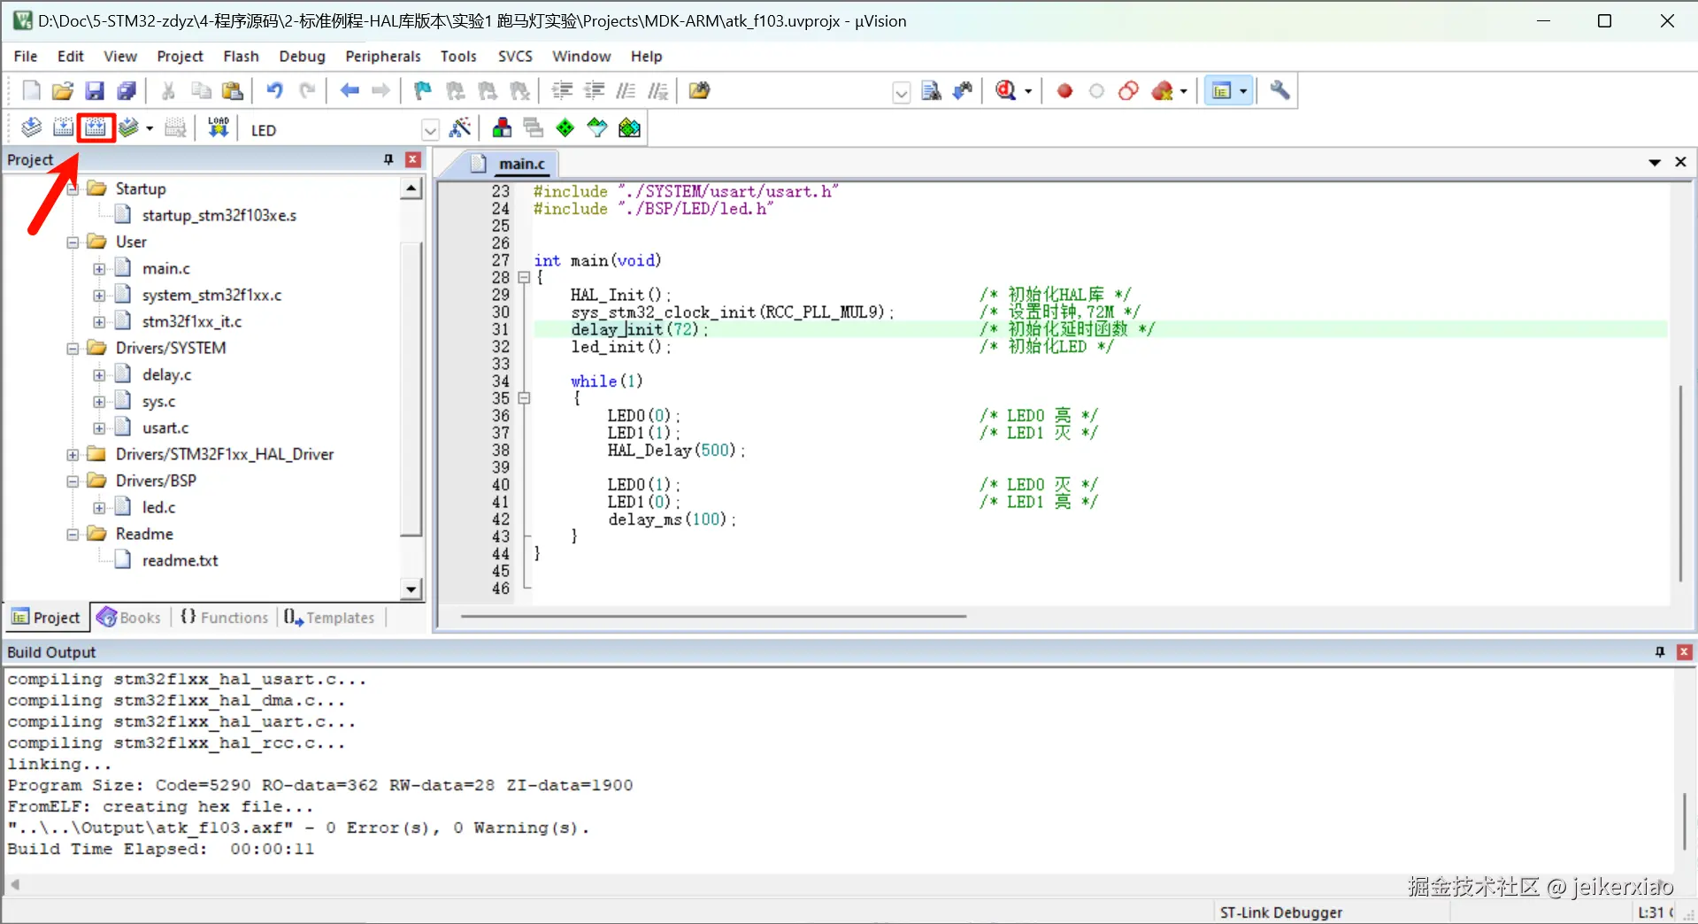Click the editor horizontal scrollbar
1698x924 pixels.
click(x=712, y=616)
